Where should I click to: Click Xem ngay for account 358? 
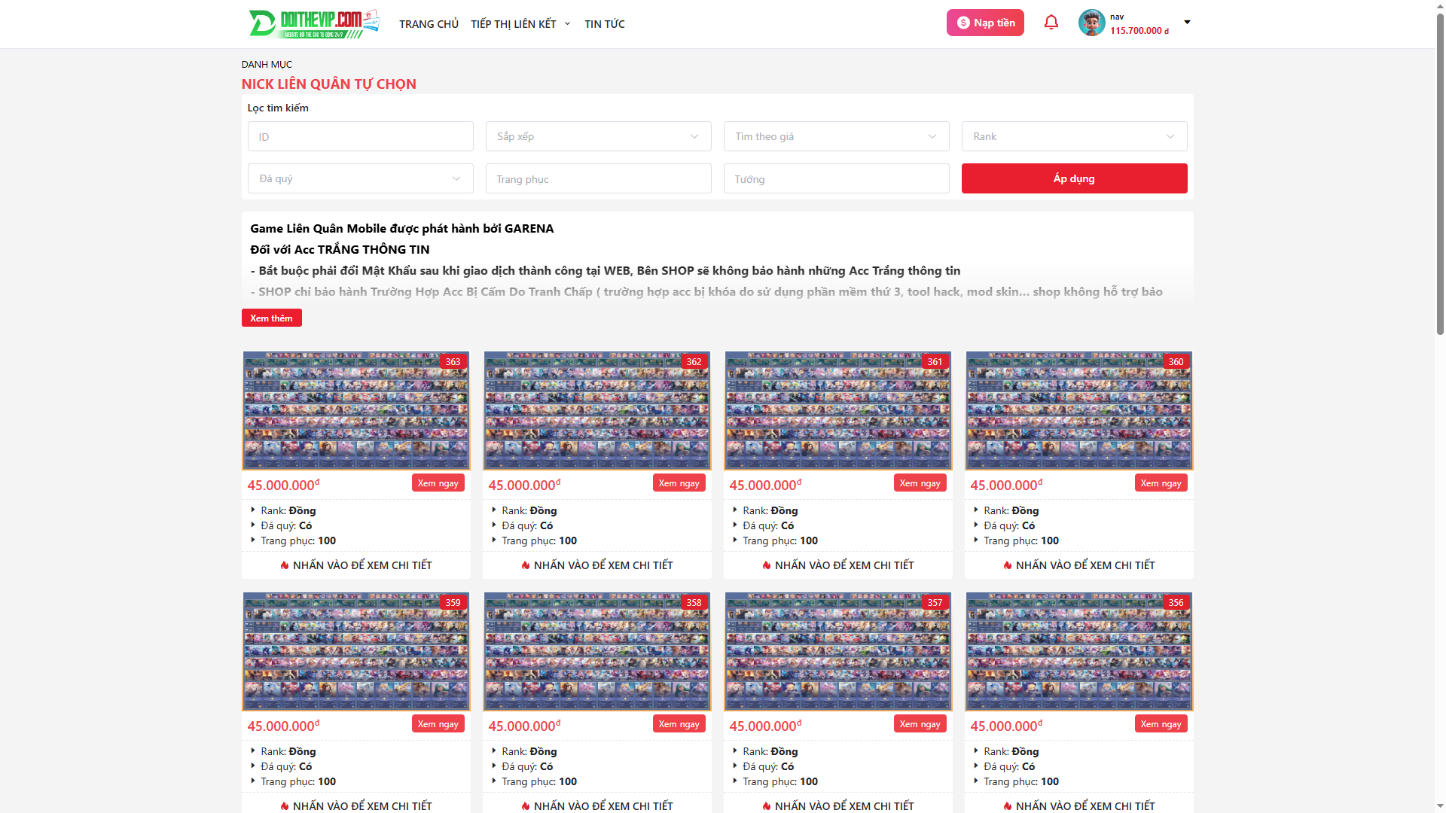click(679, 724)
